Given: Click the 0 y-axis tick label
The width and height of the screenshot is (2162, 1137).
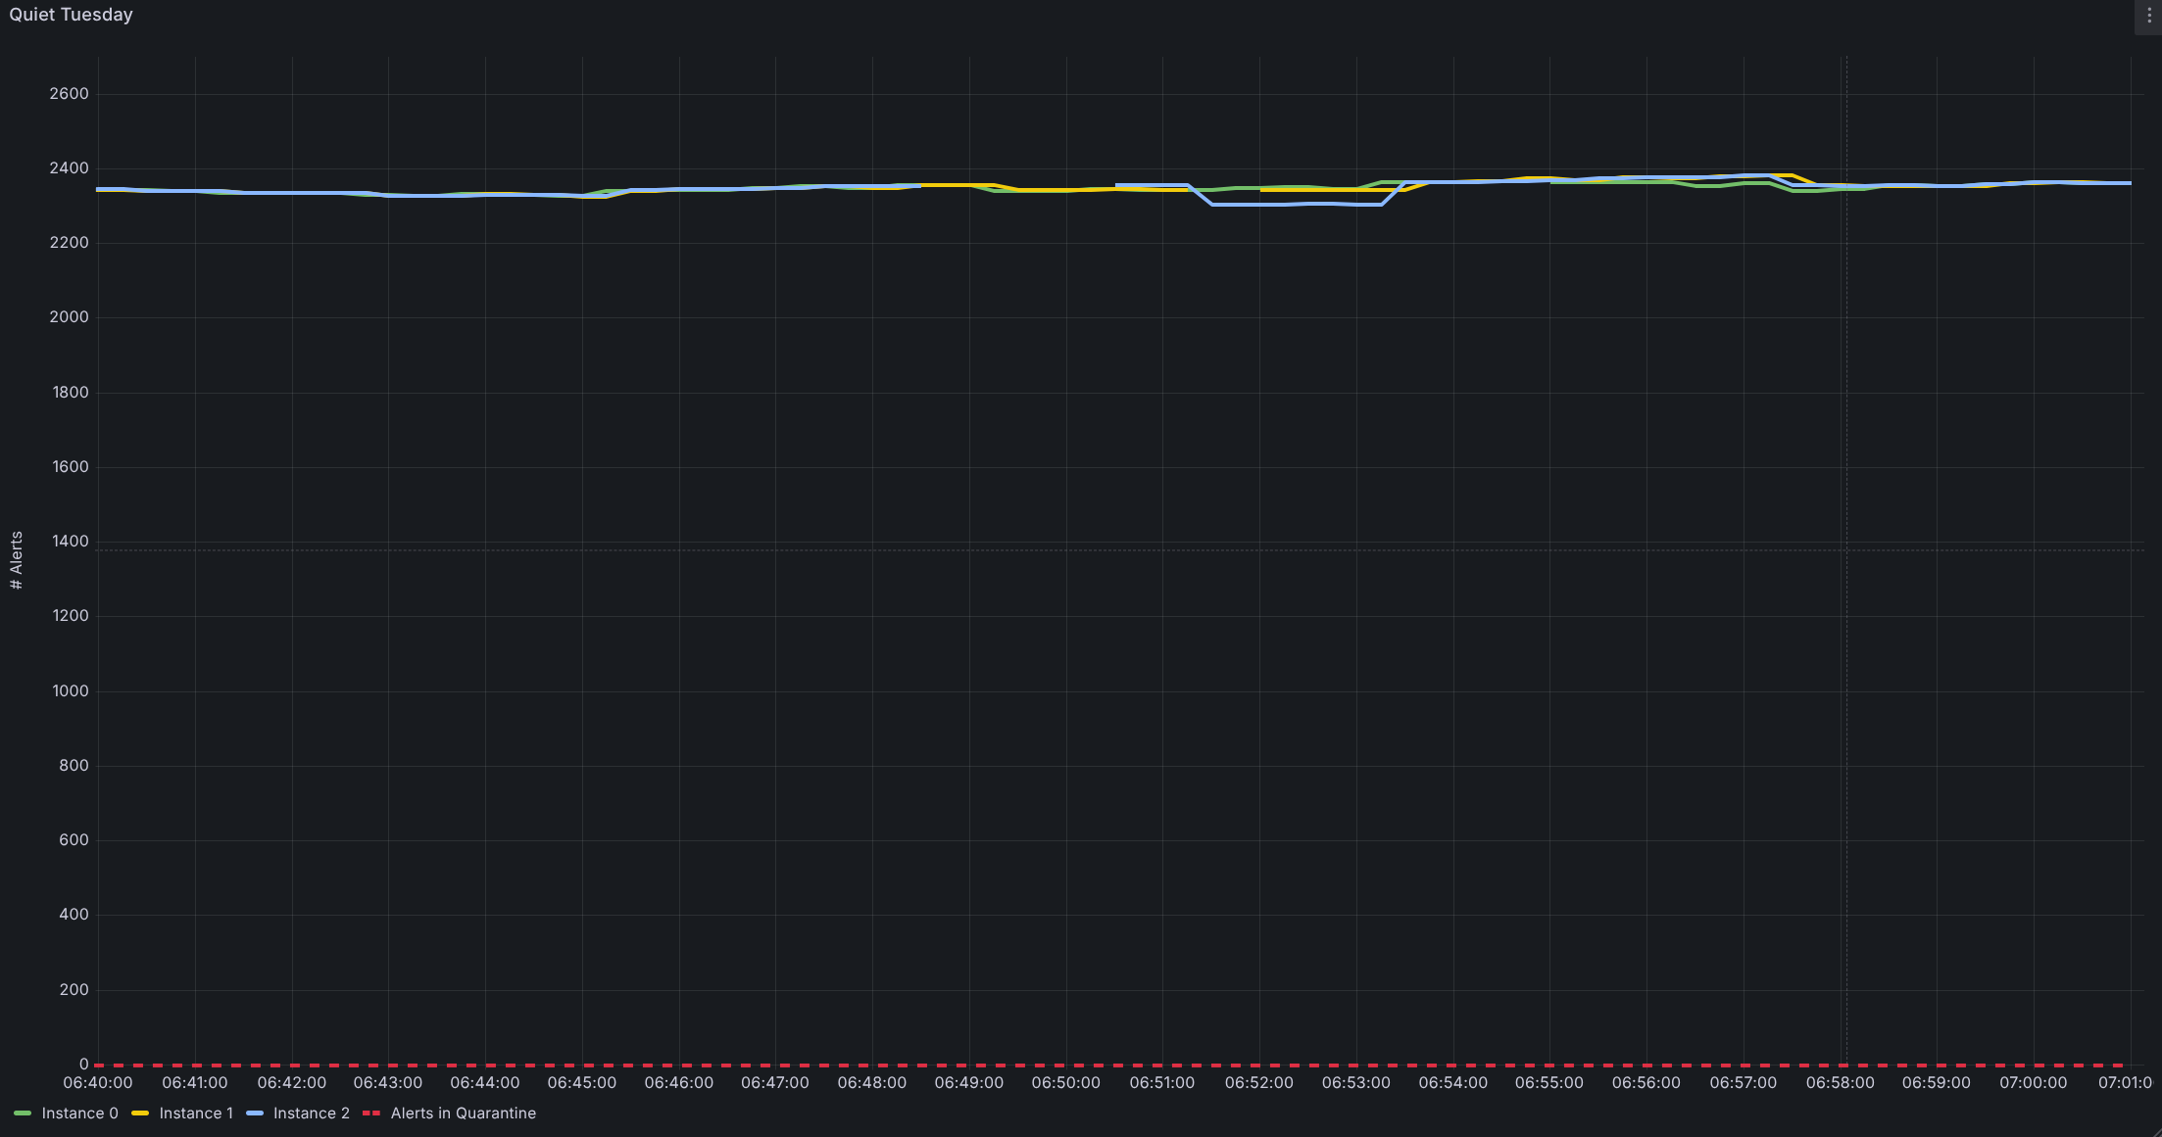Looking at the screenshot, I should [x=83, y=1065].
